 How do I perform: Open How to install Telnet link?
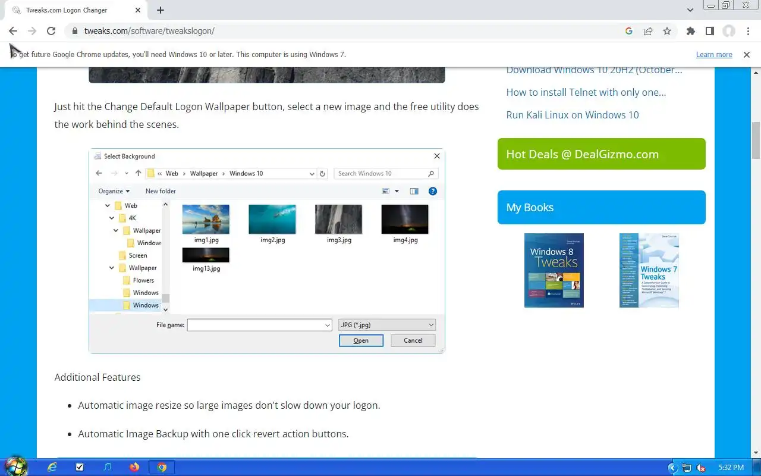coord(586,92)
